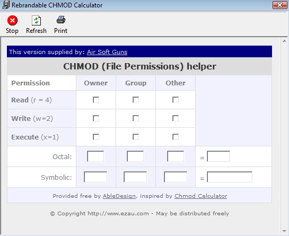Check Execute permission for Other
The width and height of the screenshot is (289, 236).
click(x=176, y=137)
